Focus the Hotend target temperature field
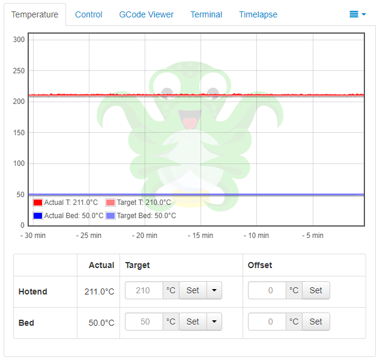The image size is (380, 363). 144,291
